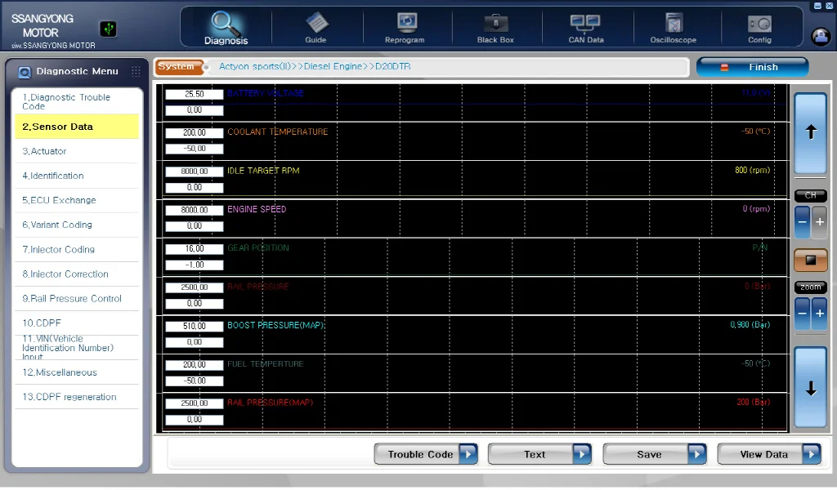This screenshot has height=490, width=837.
Task: Select 12.Miscellaneous menu item
Action: [77, 372]
